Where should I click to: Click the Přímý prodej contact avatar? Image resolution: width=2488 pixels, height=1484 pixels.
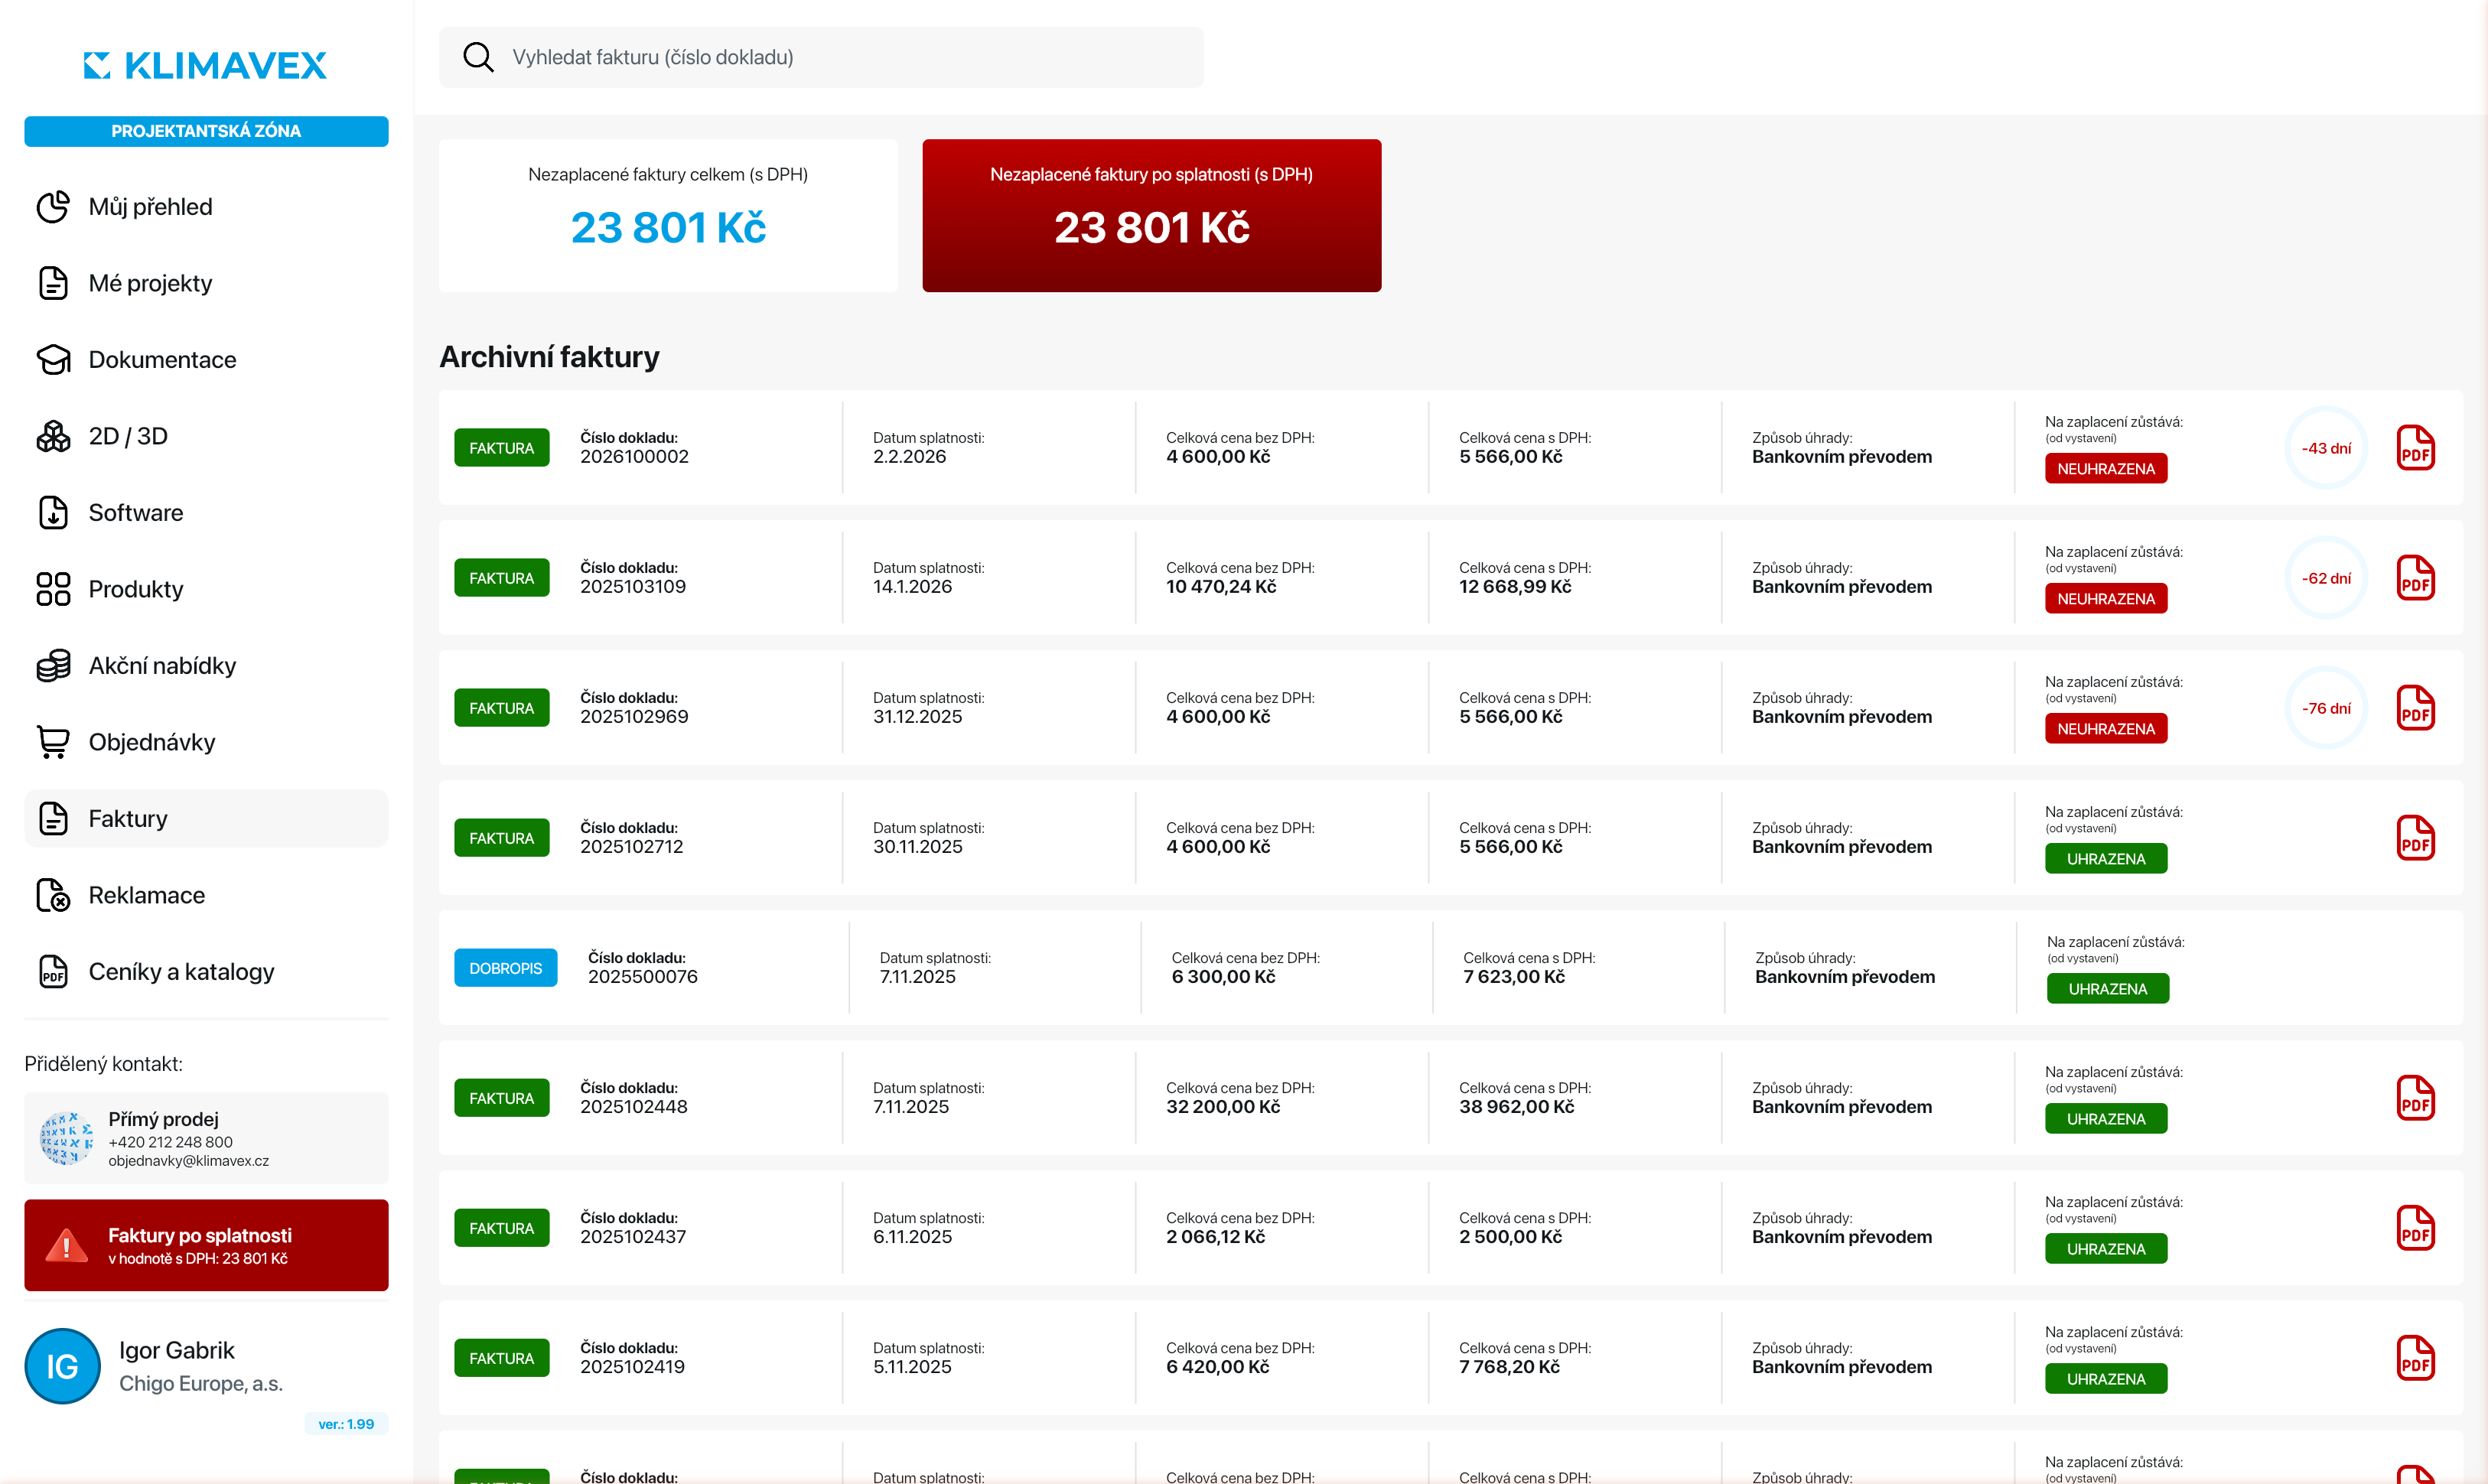(66, 1138)
